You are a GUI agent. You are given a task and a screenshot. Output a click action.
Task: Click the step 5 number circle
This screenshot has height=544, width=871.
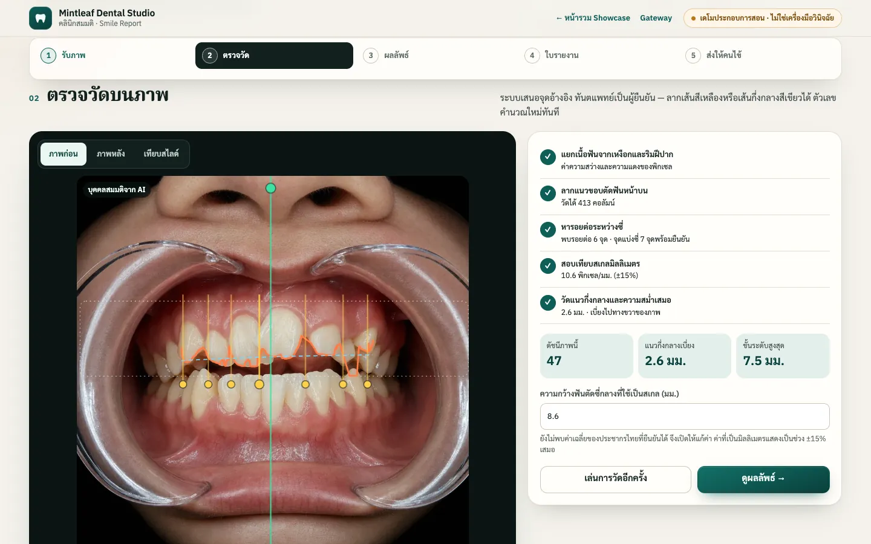coord(693,56)
